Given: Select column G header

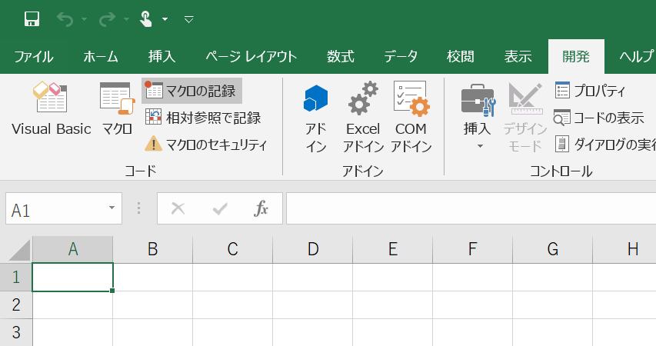Looking at the screenshot, I should 552,249.
